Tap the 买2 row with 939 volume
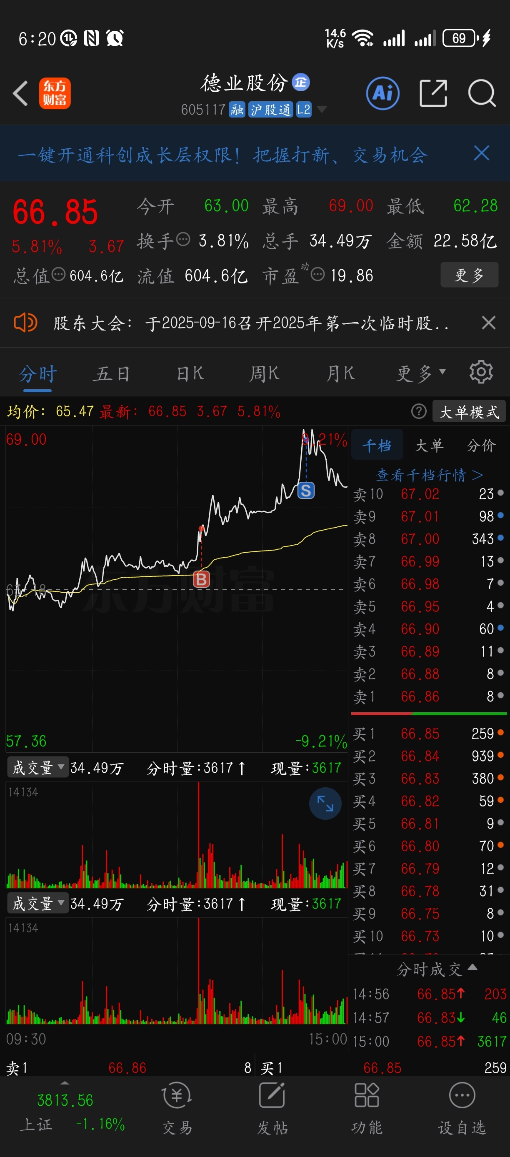510x1157 pixels. [429, 756]
